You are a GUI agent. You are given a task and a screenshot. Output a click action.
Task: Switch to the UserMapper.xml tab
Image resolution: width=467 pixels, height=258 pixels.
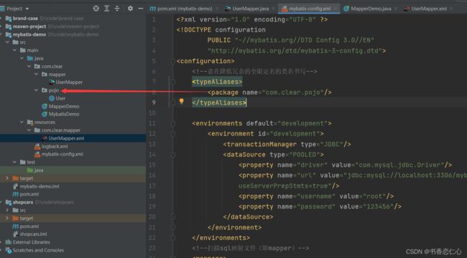(x=429, y=9)
